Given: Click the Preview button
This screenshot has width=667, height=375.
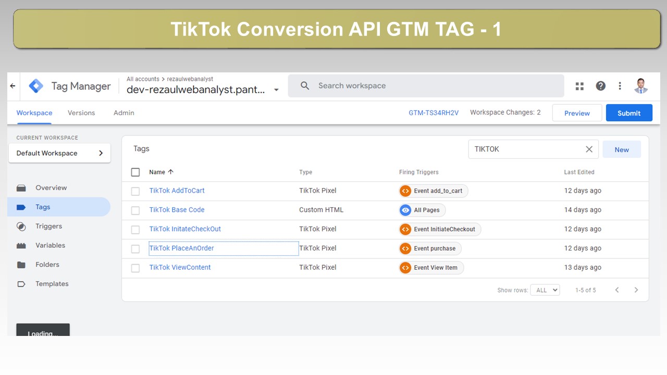Looking at the screenshot, I should [x=577, y=113].
